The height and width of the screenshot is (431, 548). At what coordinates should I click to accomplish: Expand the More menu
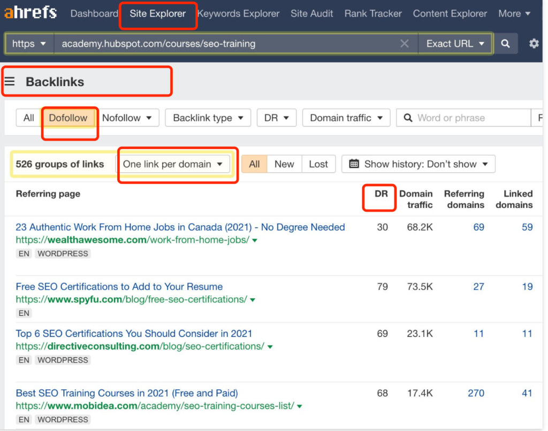pyautogui.click(x=514, y=13)
